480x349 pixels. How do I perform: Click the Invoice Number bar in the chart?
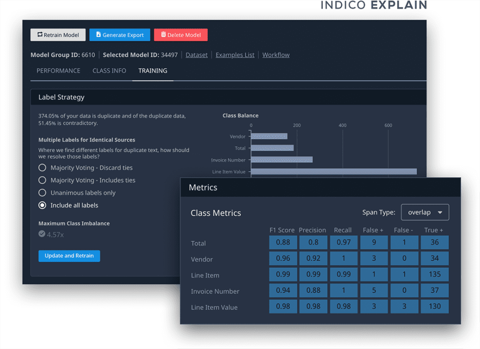point(282,160)
